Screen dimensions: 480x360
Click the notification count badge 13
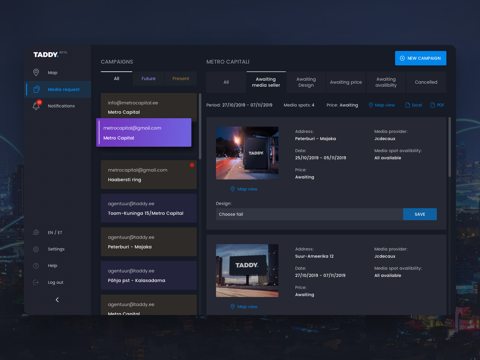(39, 102)
